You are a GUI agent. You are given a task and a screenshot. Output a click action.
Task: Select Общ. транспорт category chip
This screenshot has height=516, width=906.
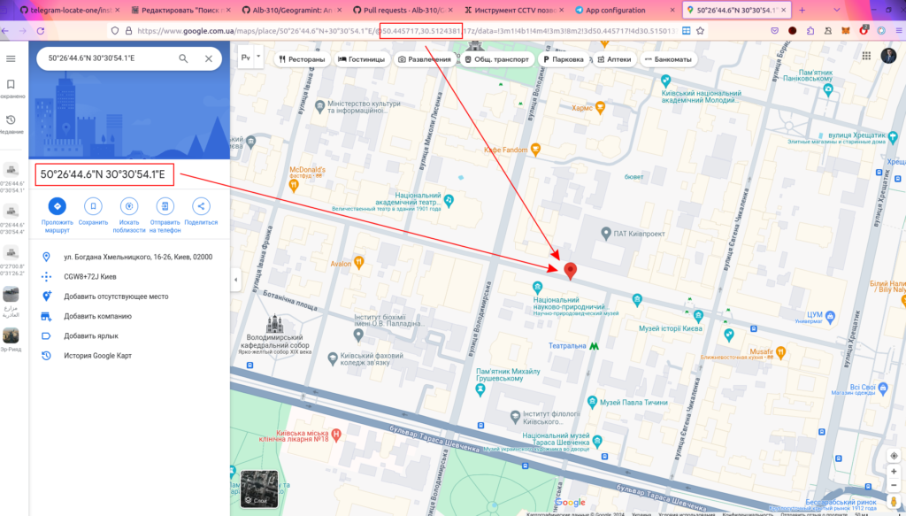[497, 59]
